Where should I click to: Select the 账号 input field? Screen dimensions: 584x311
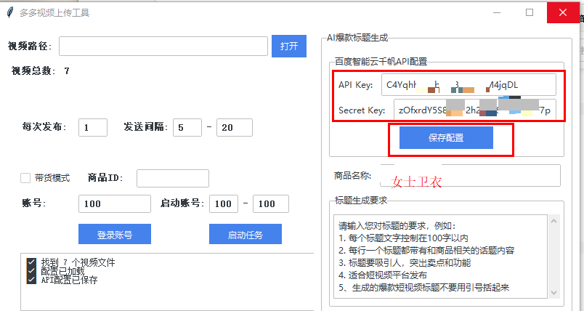[x=115, y=203]
